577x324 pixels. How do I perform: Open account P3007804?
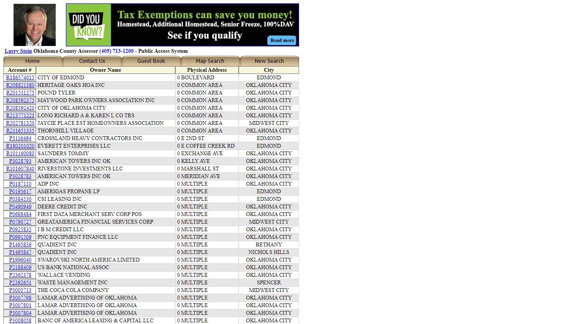tap(20, 313)
